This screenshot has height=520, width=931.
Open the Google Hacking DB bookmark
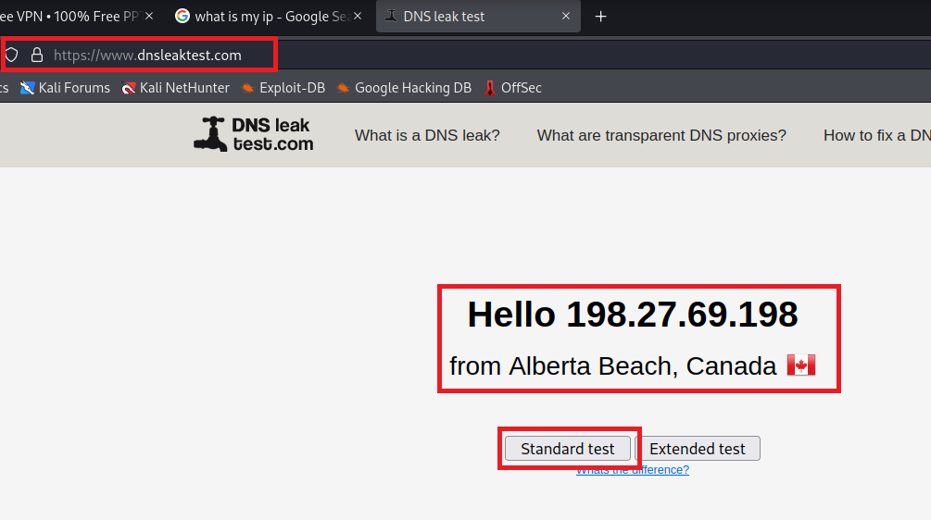pyautogui.click(x=403, y=88)
